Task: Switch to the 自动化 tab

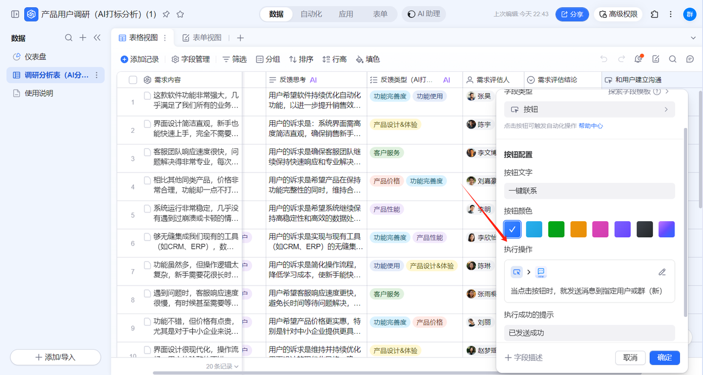Action: point(311,14)
